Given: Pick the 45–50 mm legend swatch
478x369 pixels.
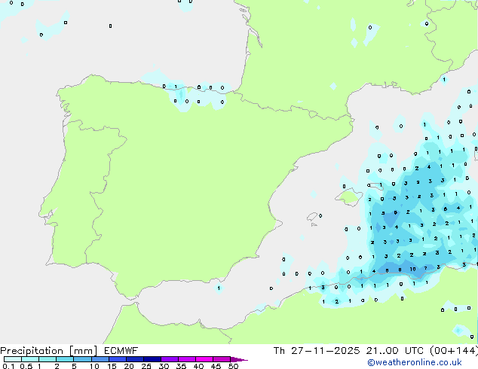Looking at the screenshot, I should pyautogui.click(x=222, y=359).
